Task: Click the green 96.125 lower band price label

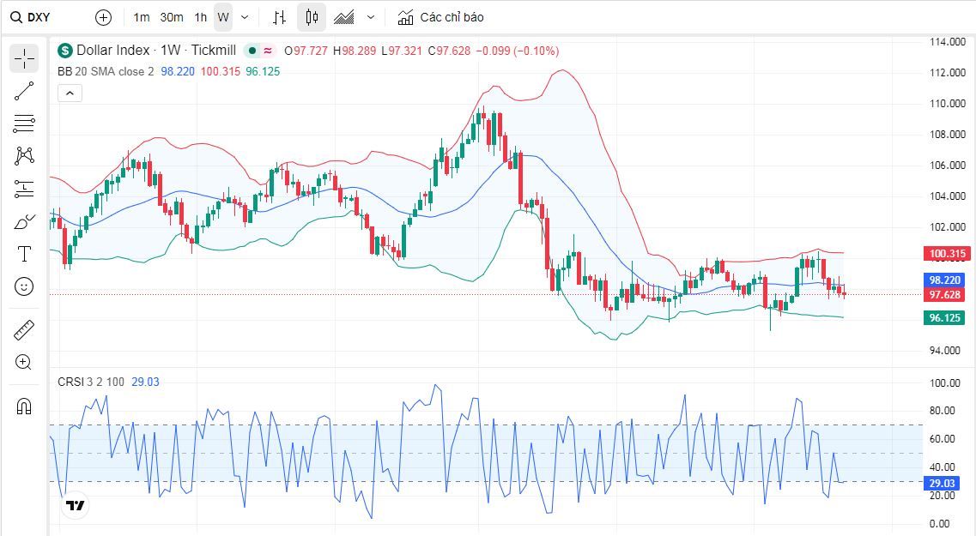Action: (945, 318)
